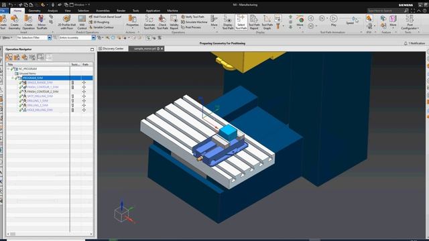This screenshot has height=241, width=429.
Task: Collapse the NC_PROGRAM tree node
Action: pyautogui.click(x=9, y=69)
